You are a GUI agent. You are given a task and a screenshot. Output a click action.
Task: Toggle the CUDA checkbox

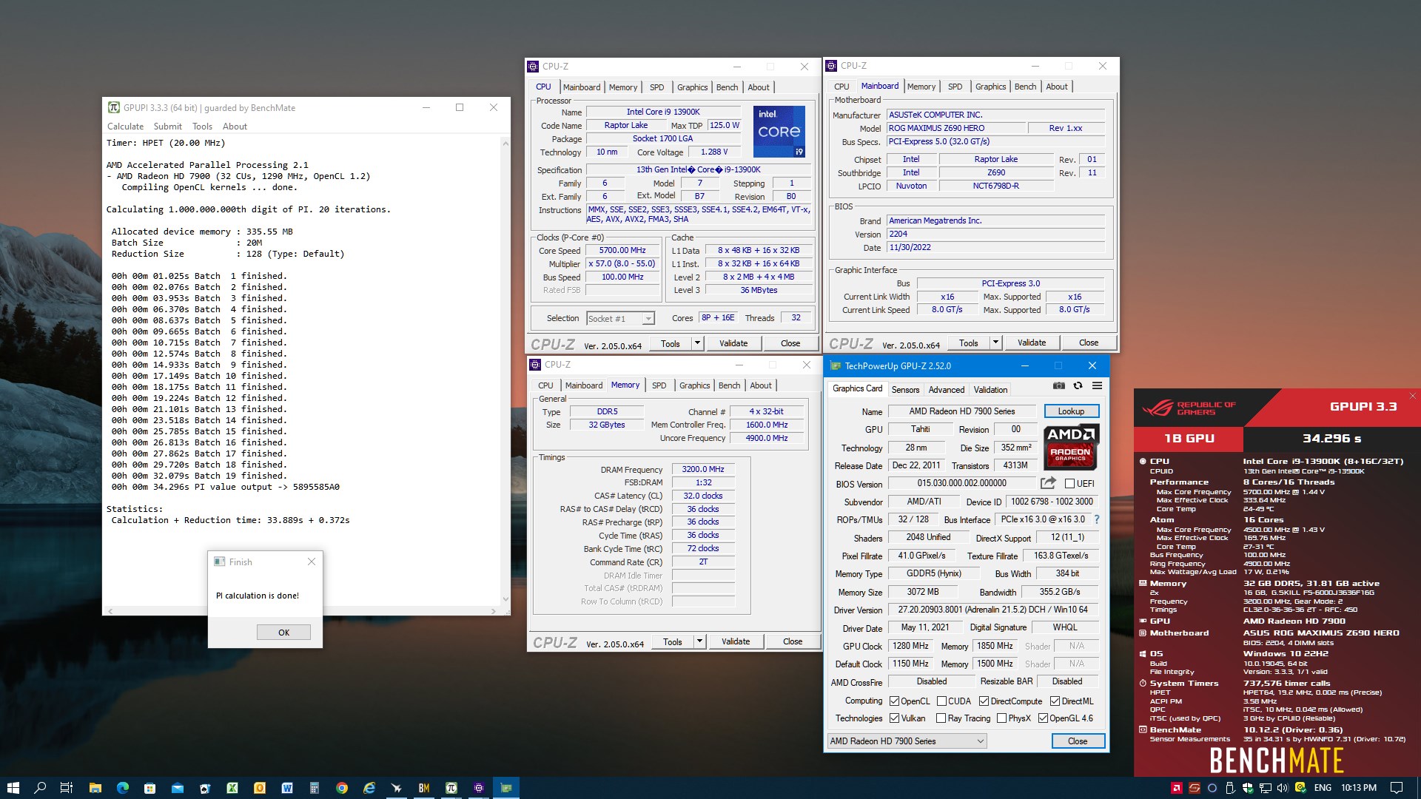pos(941,701)
